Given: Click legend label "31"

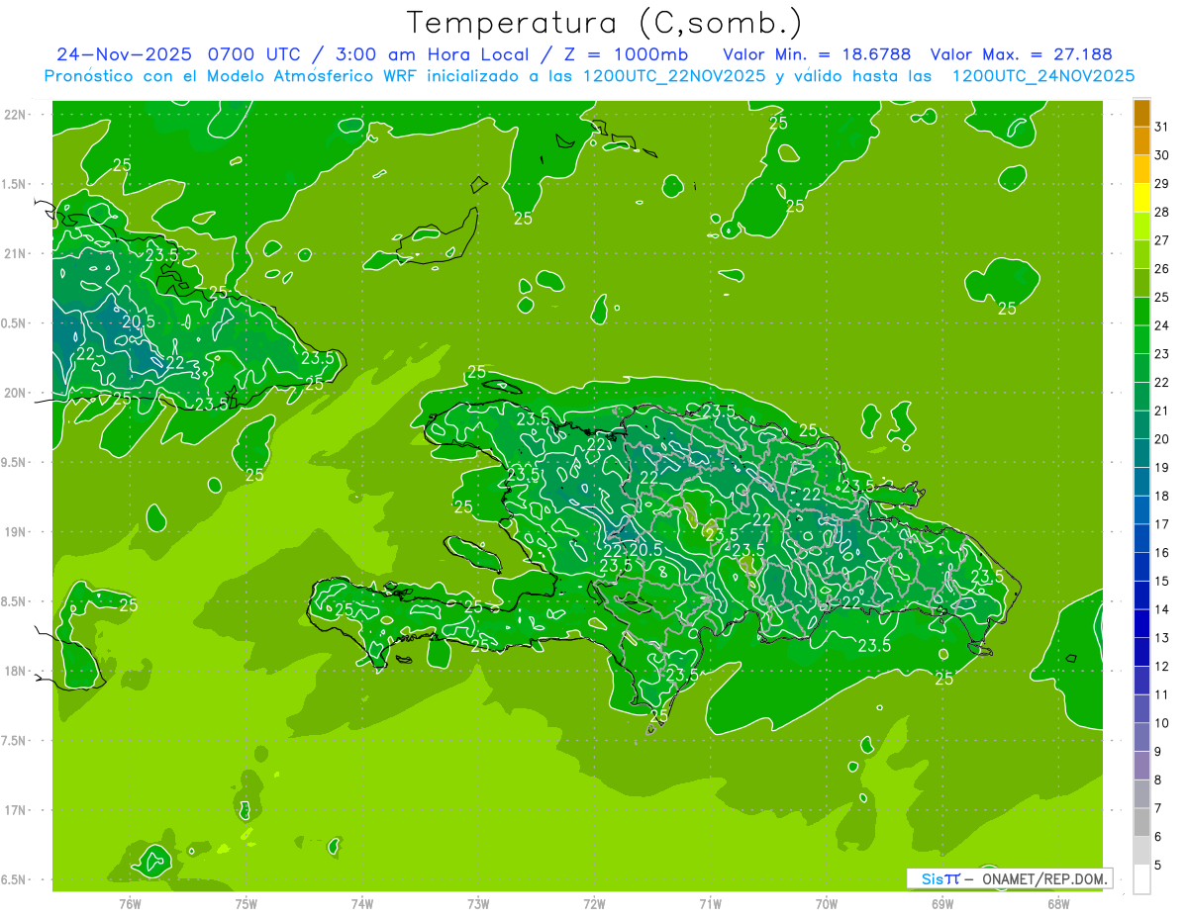Looking at the screenshot, I should tap(1161, 127).
